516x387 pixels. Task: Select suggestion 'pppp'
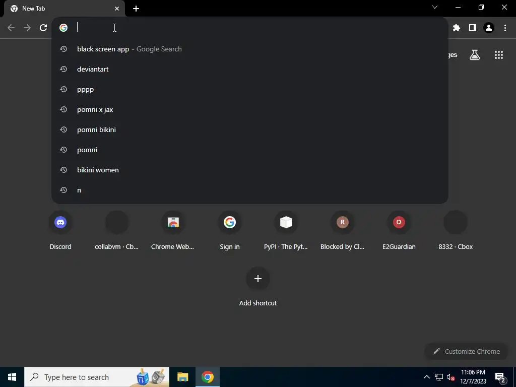[x=250, y=90]
